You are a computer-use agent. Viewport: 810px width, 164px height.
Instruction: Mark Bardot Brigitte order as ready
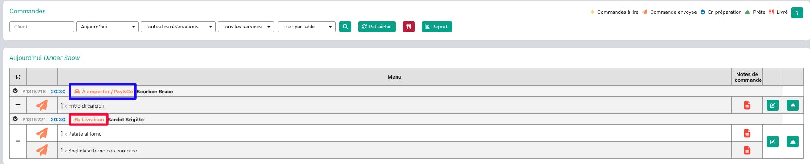(793, 142)
